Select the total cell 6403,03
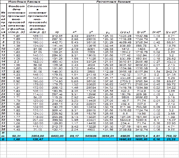The image size is (179, 158). click(58, 135)
